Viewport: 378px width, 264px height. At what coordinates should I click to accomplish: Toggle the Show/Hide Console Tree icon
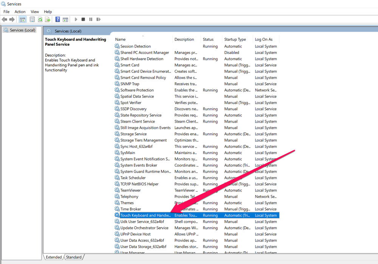[x=23, y=20]
